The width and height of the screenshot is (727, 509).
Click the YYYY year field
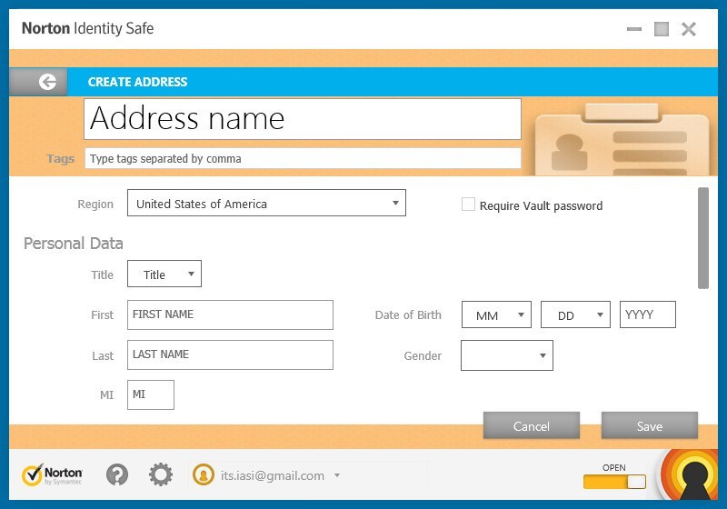[x=648, y=314]
